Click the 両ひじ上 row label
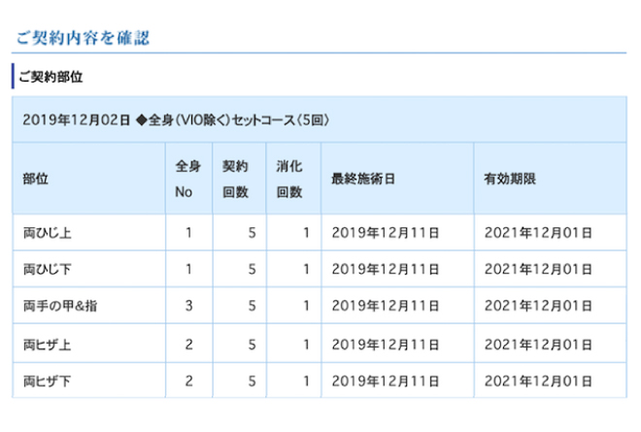The height and width of the screenshot is (432, 641). coord(48,233)
